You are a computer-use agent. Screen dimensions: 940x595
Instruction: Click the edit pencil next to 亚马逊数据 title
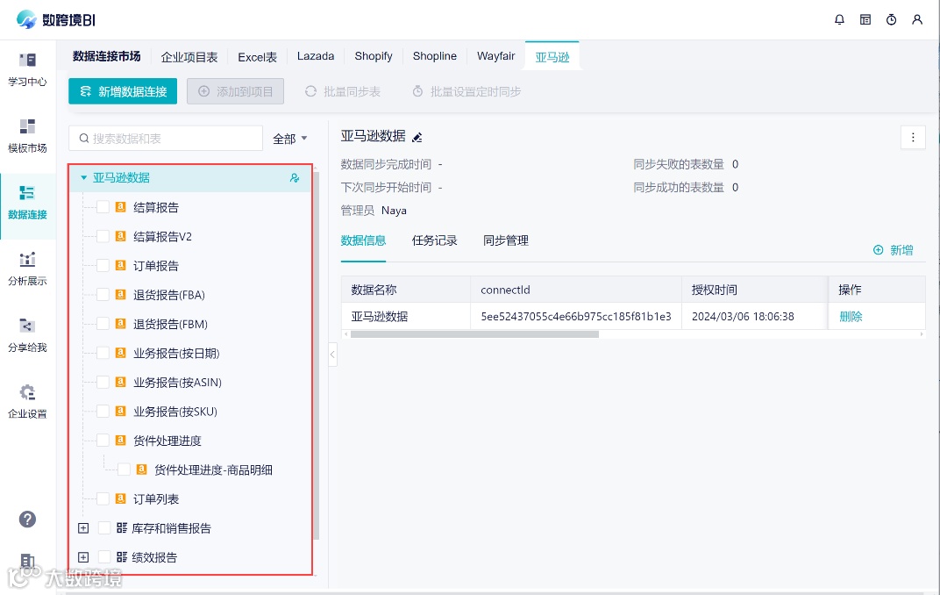coord(417,138)
